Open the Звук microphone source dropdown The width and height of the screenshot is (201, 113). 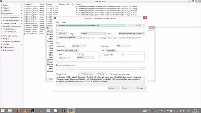(132, 34)
